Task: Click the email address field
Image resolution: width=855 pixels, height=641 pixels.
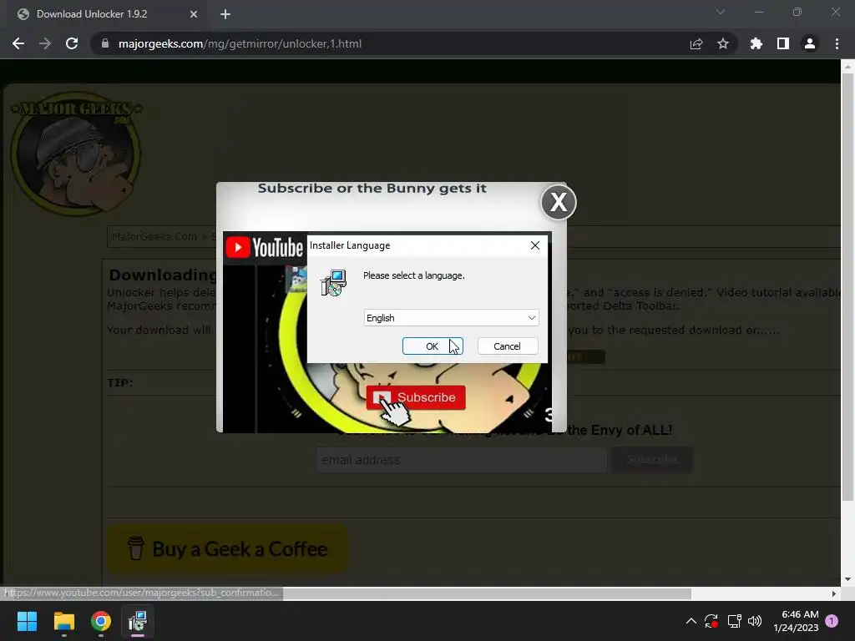Action: (x=461, y=460)
